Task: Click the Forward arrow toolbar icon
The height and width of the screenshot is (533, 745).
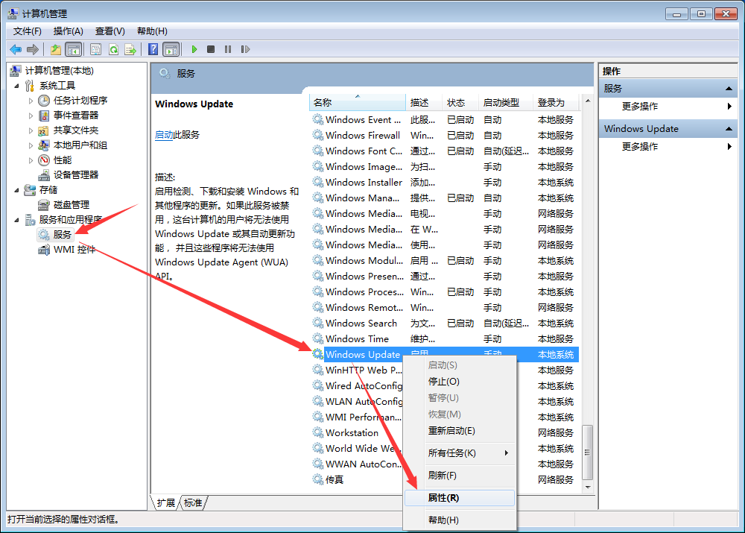Action: tap(33, 49)
